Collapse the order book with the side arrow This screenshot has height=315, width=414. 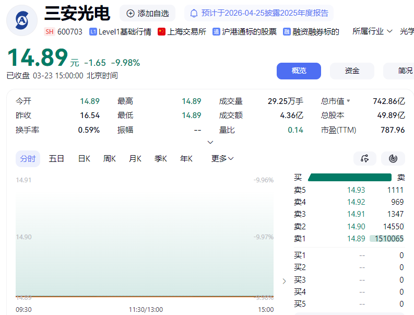(x=284, y=281)
